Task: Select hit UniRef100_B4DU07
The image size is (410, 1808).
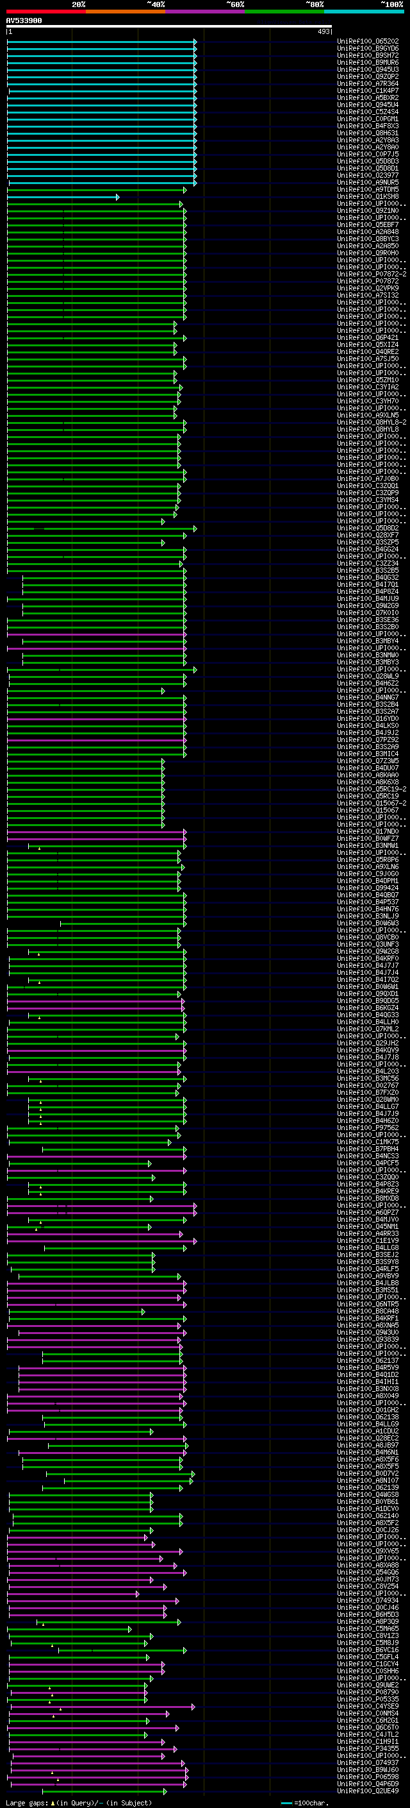Action: (x=368, y=768)
